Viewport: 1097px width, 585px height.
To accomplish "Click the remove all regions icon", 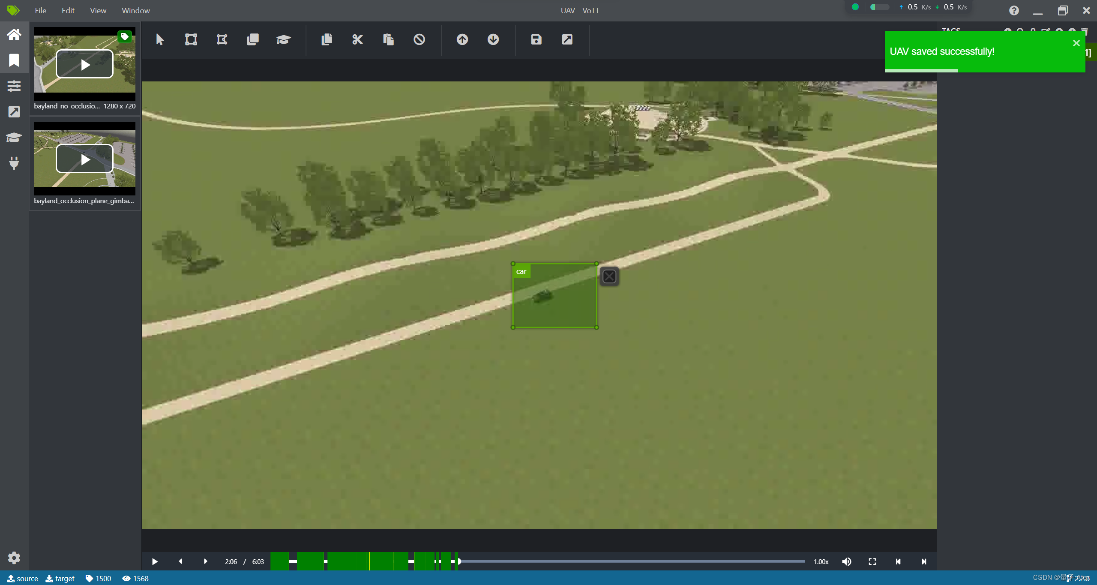I will coord(419,39).
